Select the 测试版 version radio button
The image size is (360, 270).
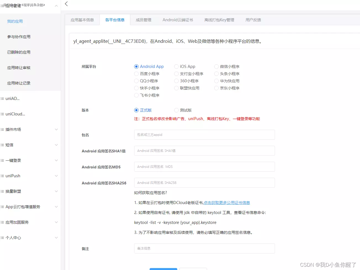tap(176, 110)
